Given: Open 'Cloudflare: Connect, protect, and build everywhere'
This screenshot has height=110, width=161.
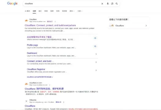Looking at the screenshot, I should 50,25.
